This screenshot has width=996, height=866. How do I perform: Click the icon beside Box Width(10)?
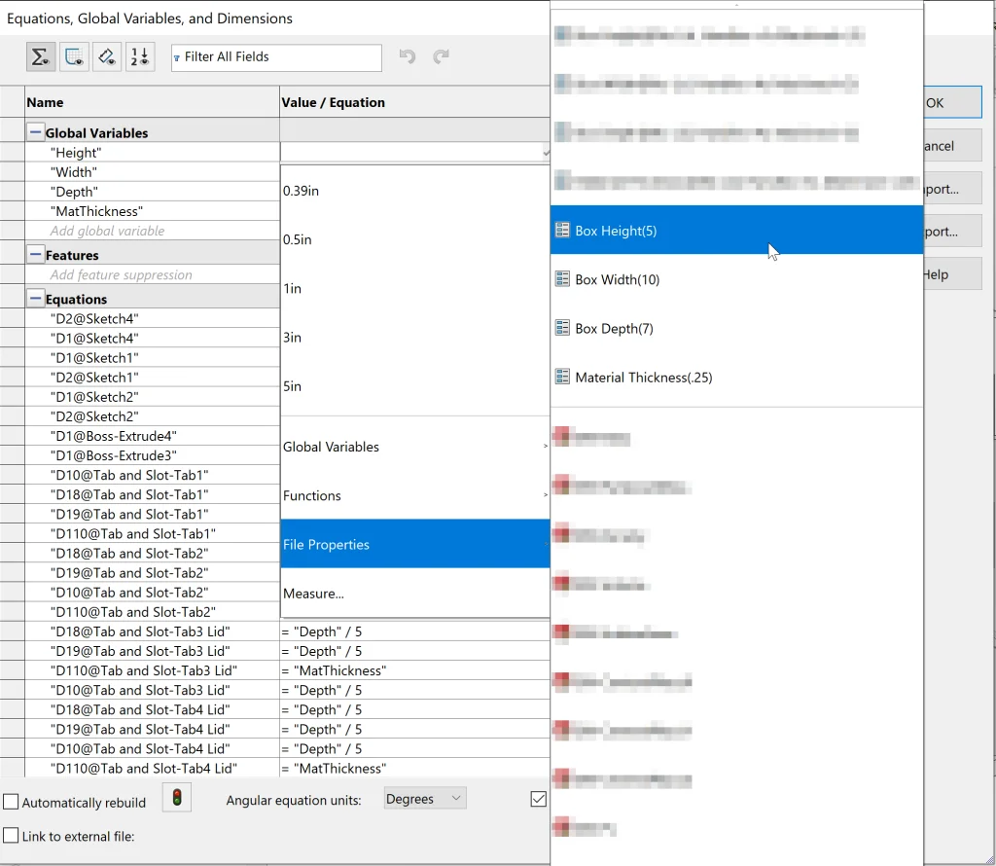coord(561,280)
